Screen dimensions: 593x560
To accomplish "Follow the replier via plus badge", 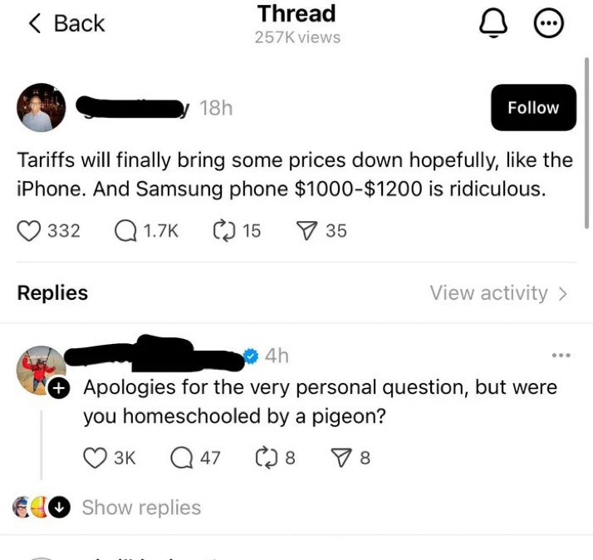I will [59, 388].
